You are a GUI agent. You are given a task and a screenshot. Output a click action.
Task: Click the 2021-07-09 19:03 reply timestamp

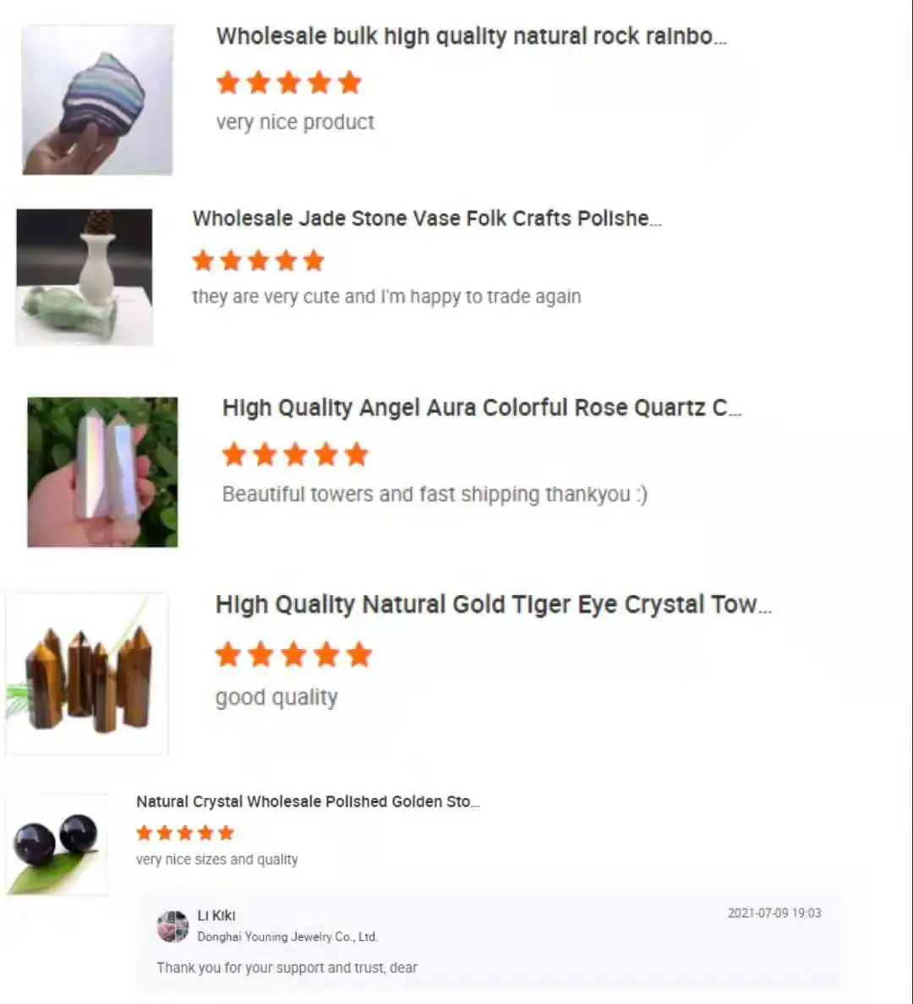pos(774,913)
